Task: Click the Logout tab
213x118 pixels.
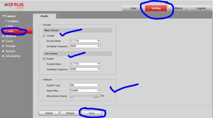Action: pyautogui.click(x=201, y=8)
